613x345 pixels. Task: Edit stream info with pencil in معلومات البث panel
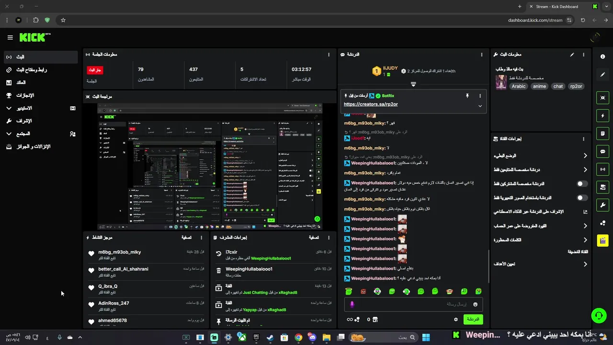coord(572,55)
